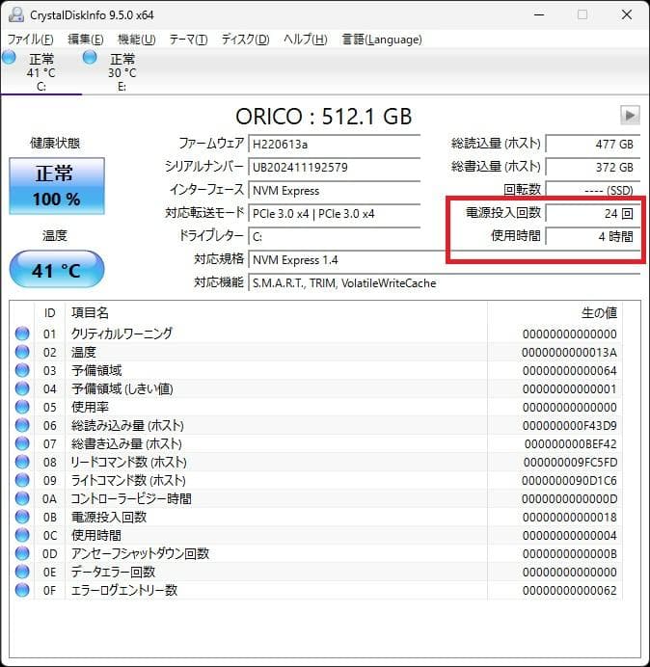Viewport: 650px width, 667px height.
Task: Open the ヘルプ(H) menu
Action: point(305,40)
